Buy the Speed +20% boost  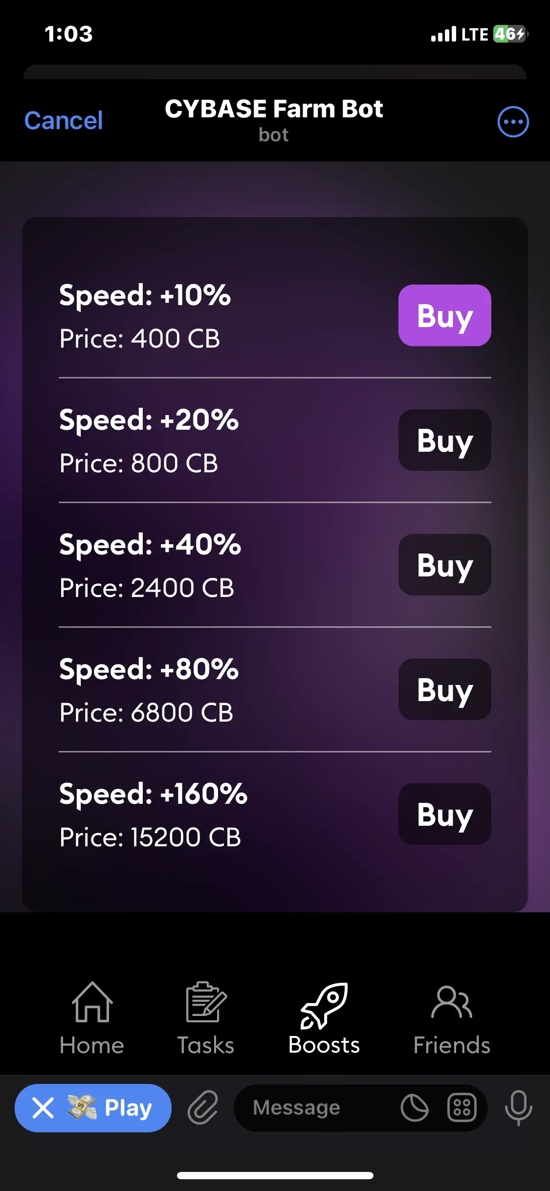click(444, 440)
